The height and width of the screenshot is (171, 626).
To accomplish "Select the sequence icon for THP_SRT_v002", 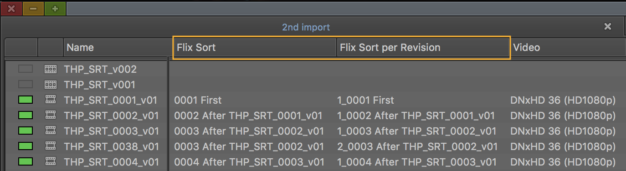I will 51,69.
